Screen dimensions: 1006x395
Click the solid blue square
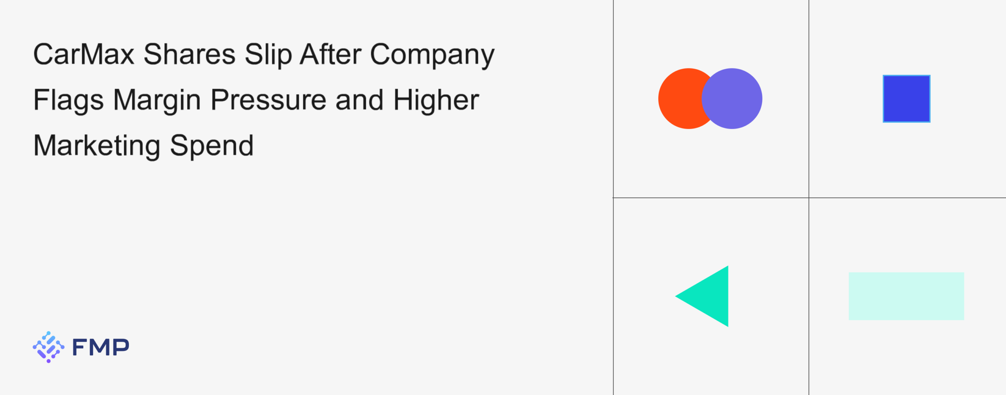[906, 99]
